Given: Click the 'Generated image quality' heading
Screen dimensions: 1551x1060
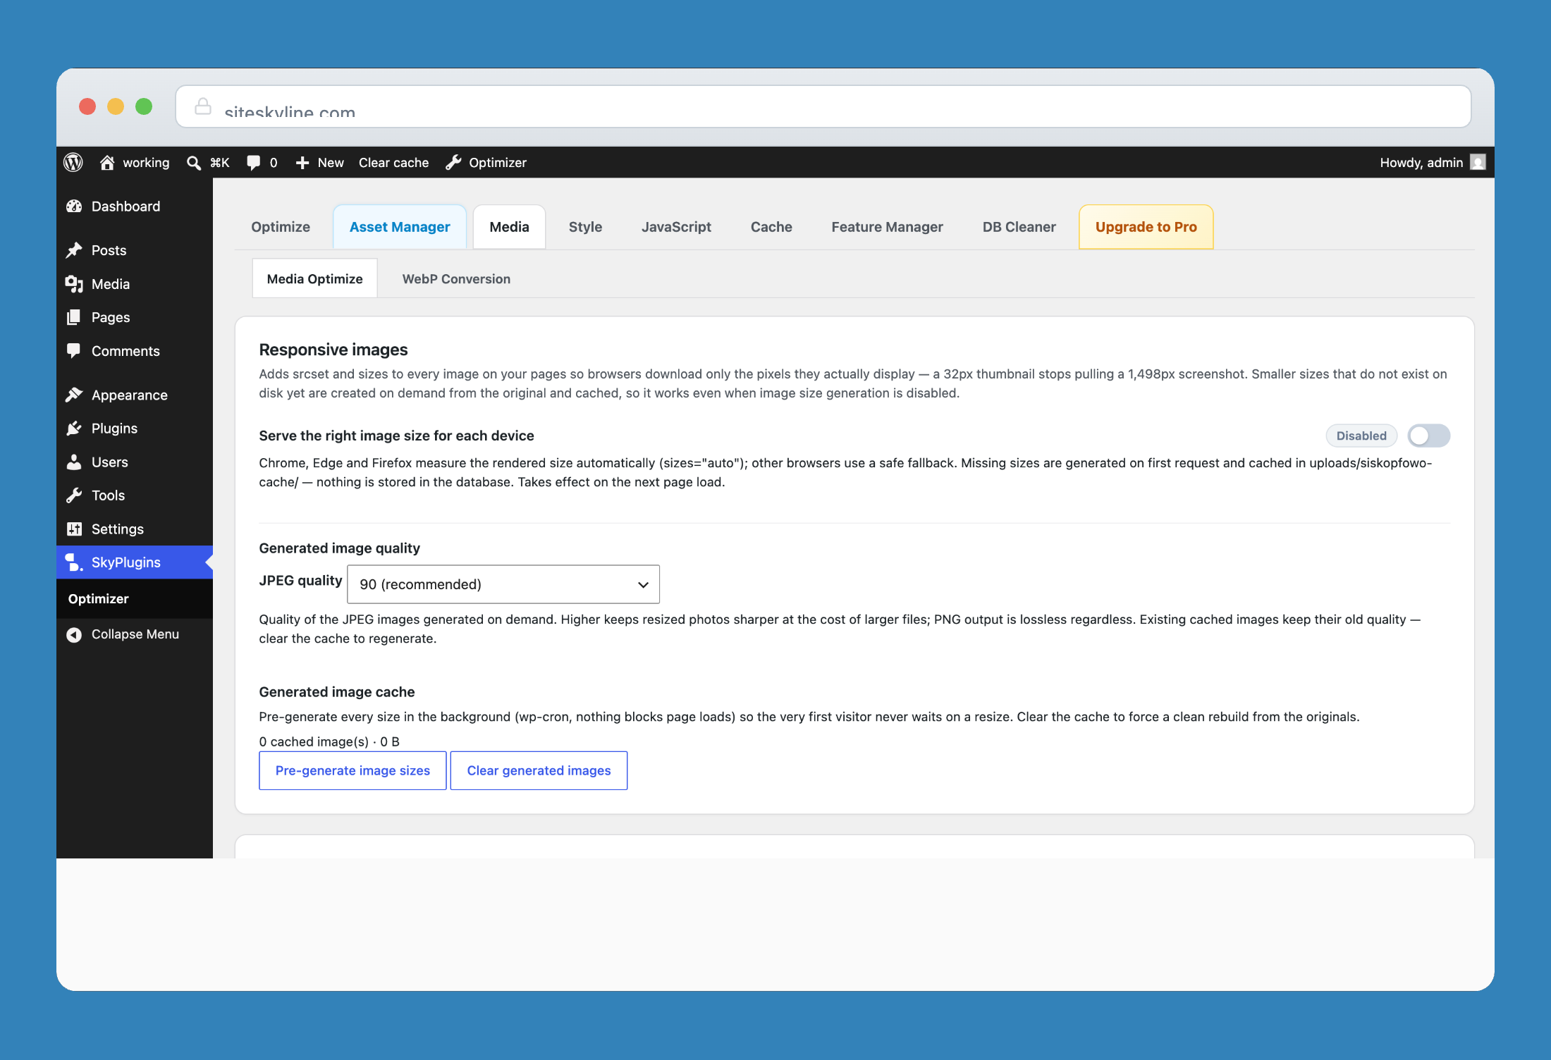Looking at the screenshot, I should 339,548.
